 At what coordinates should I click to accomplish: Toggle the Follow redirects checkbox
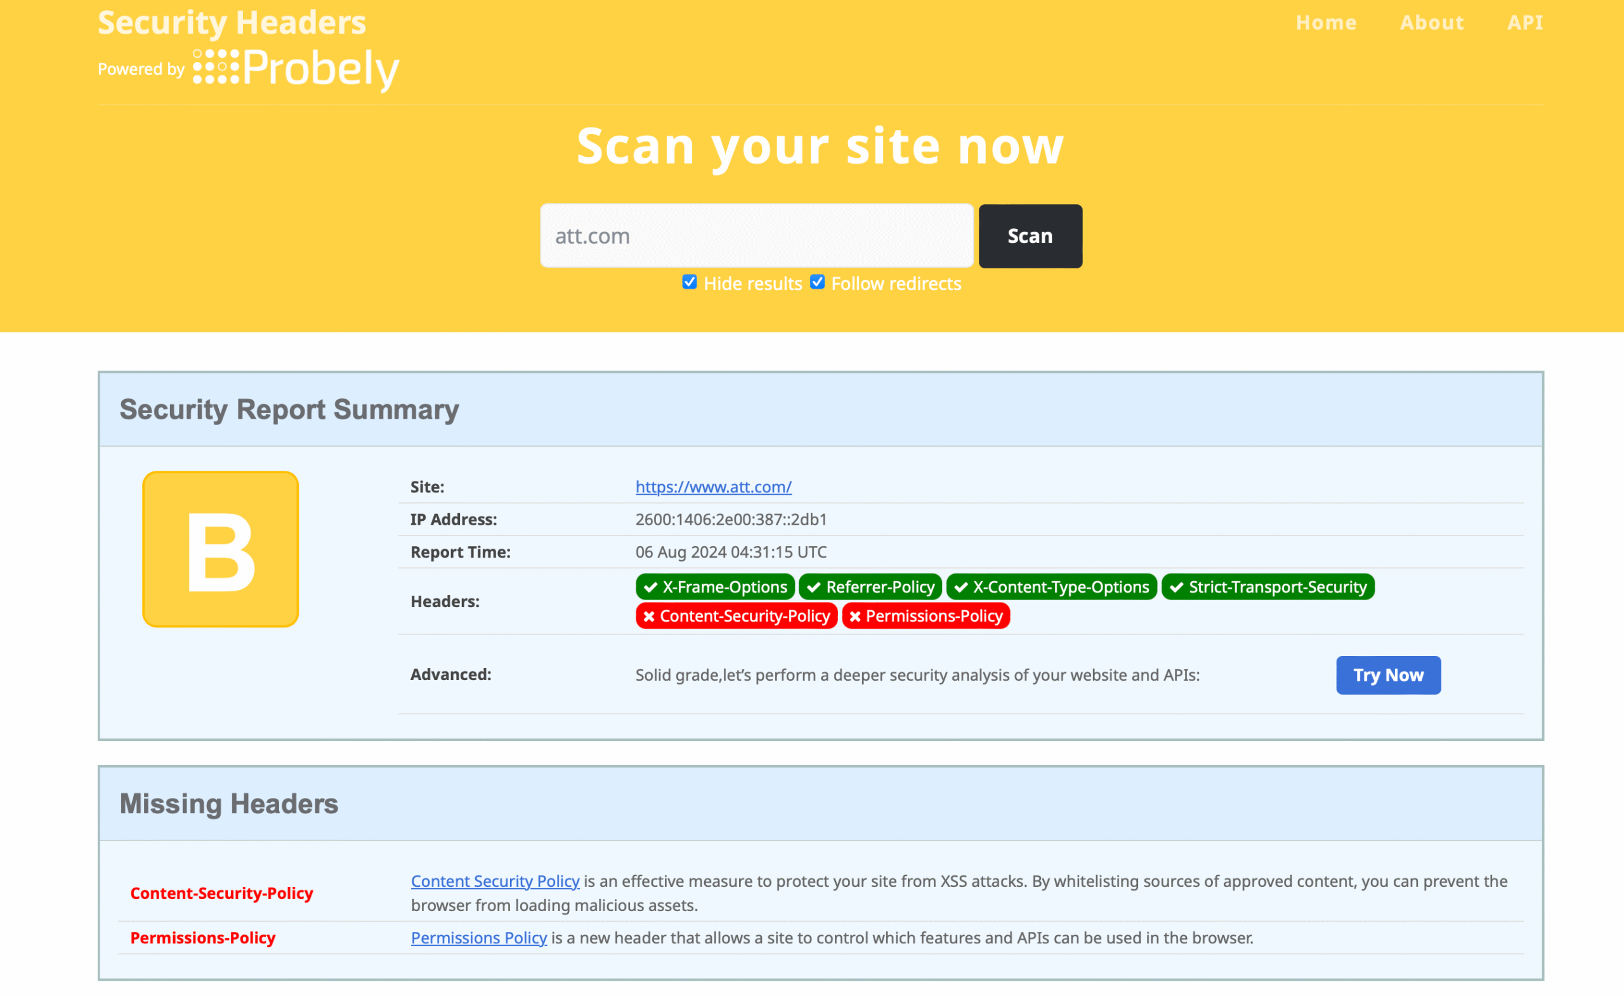[x=817, y=282]
